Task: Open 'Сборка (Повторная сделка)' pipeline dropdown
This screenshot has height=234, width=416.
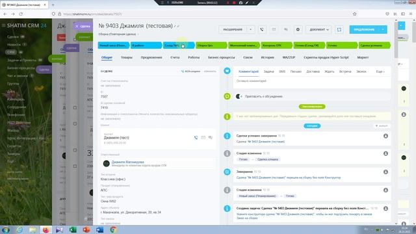Action: click(x=118, y=34)
